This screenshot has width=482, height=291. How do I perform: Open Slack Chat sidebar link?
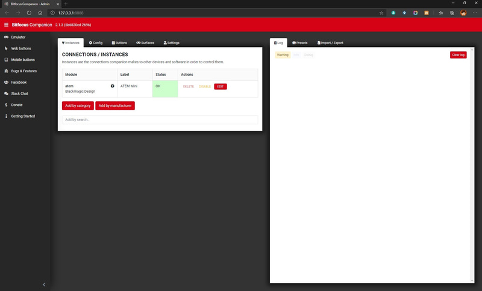[x=16, y=94]
